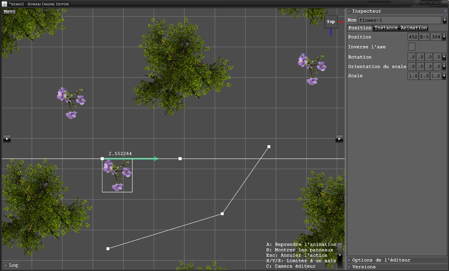The width and height of the screenshot is (449, 271).
Task: Click the plus button on the Rotation row
Action: click(x=444, y=57)
